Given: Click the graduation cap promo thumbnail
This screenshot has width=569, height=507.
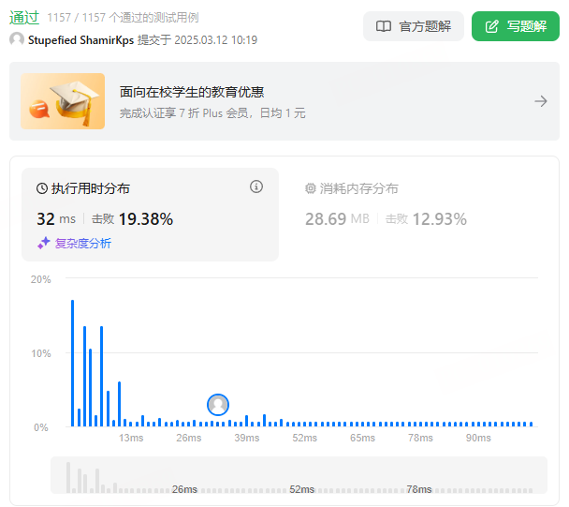Looking at the screenshot, I should [x=63, y=101].
